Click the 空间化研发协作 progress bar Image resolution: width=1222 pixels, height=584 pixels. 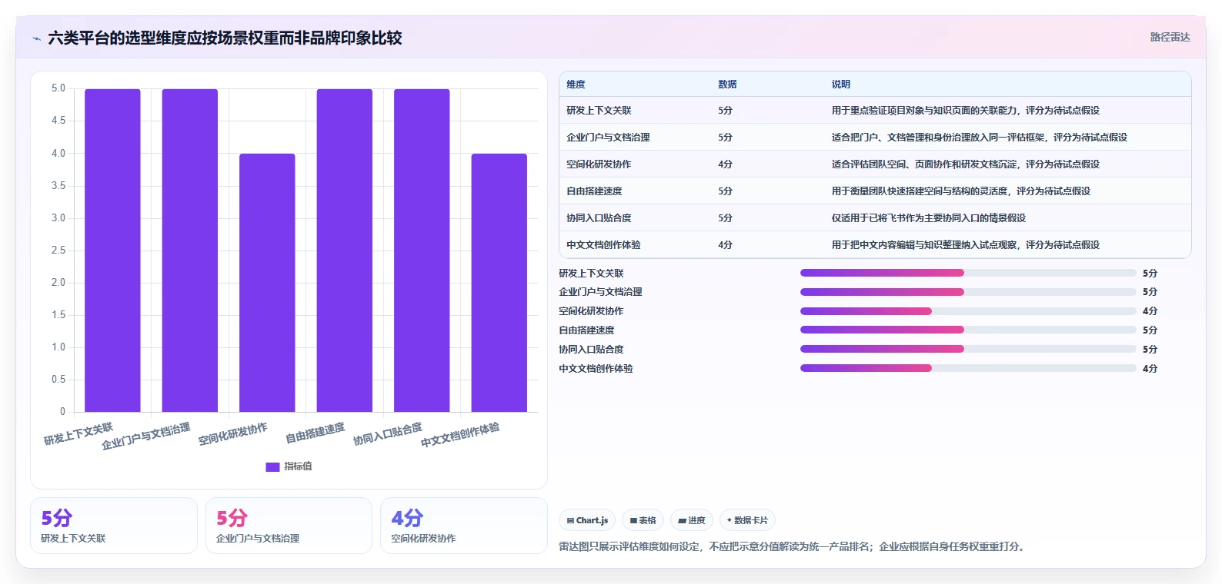968,311
